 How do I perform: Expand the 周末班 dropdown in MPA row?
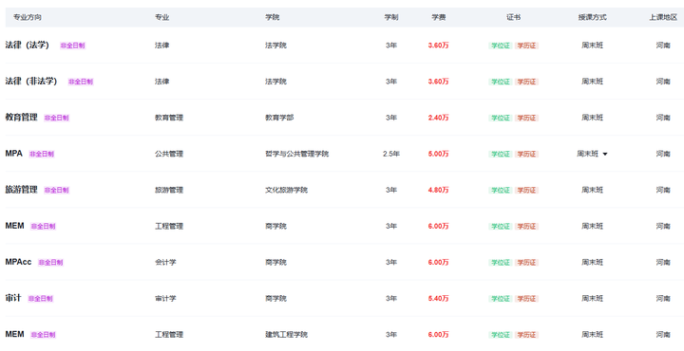click(592, 154)
